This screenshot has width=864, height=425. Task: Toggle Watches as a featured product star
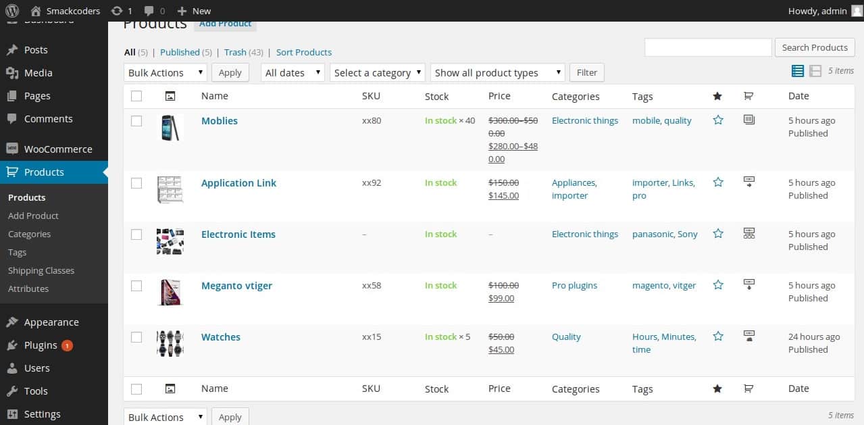[x=717, y=336]
